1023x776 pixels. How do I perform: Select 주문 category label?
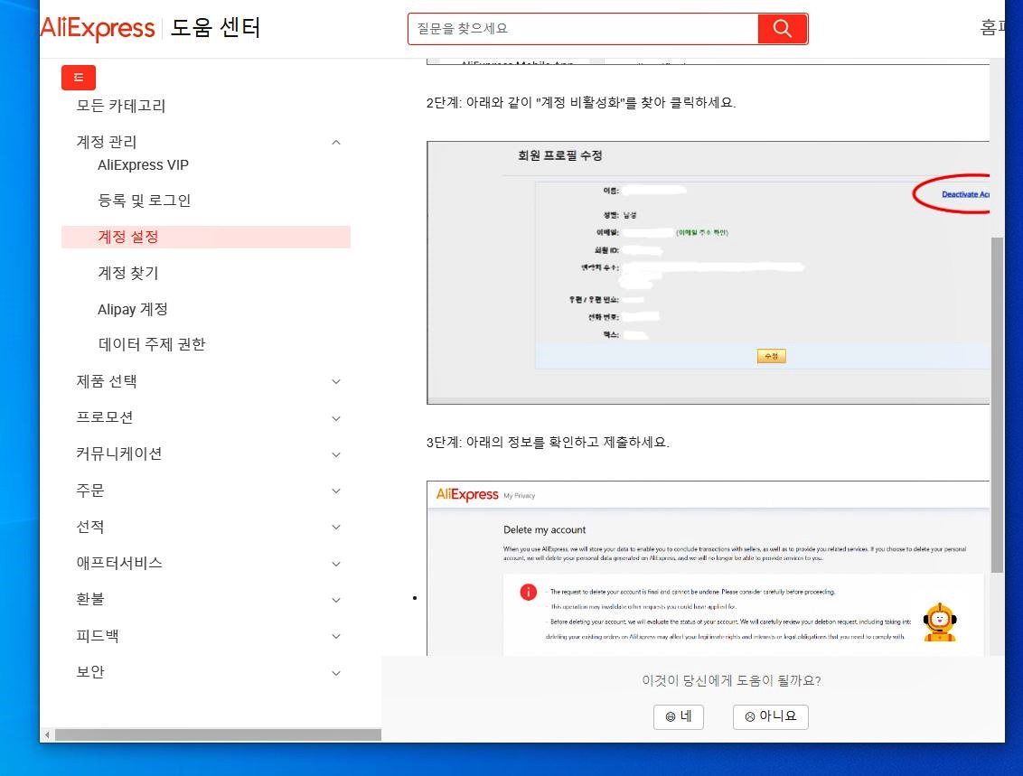pos(90,490)
